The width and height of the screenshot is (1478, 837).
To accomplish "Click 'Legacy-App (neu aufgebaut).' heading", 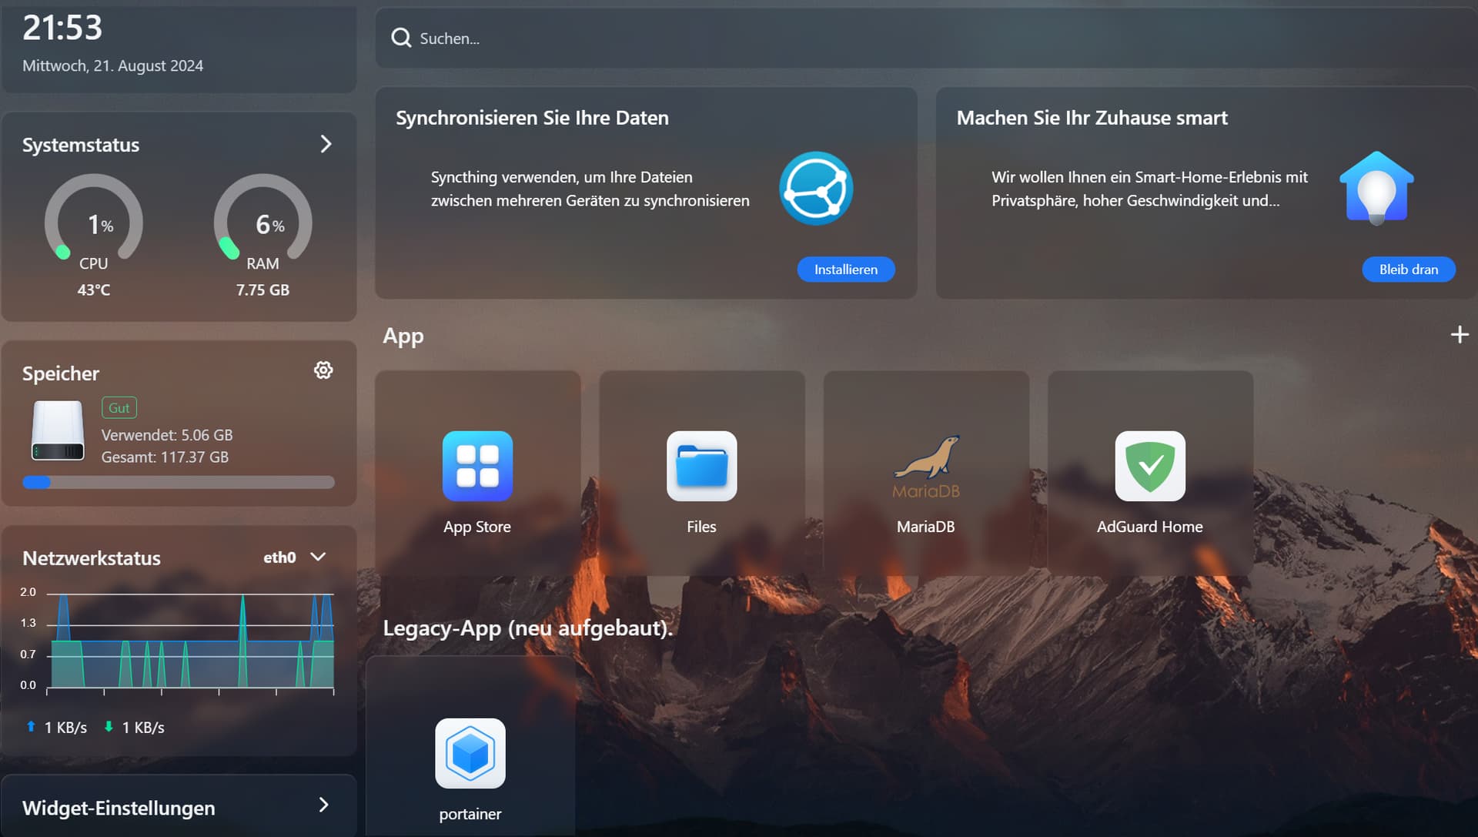I will (x=528, y=628).
